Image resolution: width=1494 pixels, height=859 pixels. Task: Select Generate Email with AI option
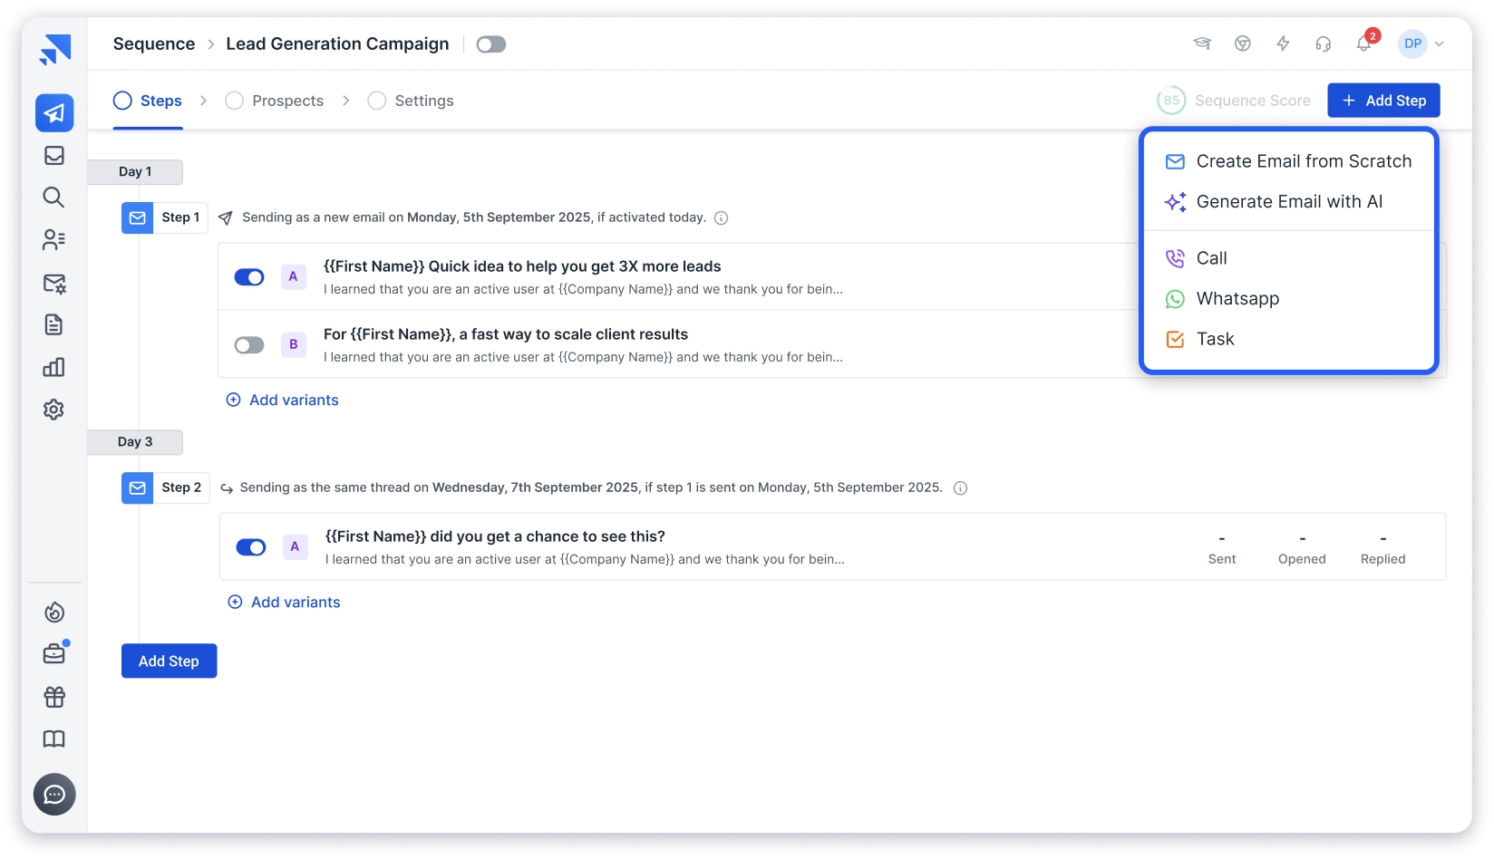click(1288, 202)
